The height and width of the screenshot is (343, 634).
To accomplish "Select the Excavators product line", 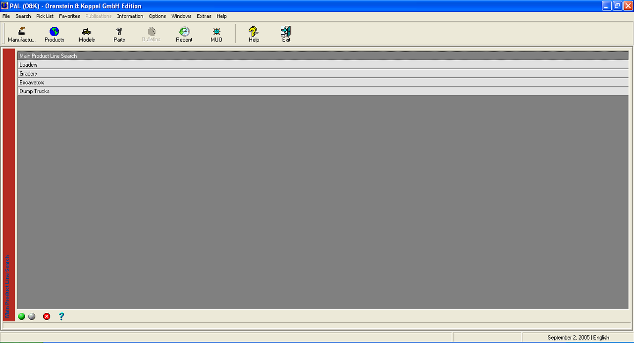I will point(323,83).
